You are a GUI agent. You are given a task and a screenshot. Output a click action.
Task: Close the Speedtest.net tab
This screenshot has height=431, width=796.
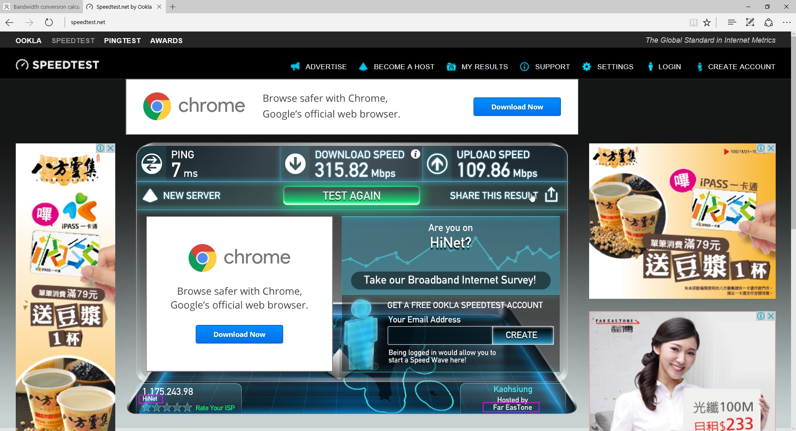tap(159, 7)
